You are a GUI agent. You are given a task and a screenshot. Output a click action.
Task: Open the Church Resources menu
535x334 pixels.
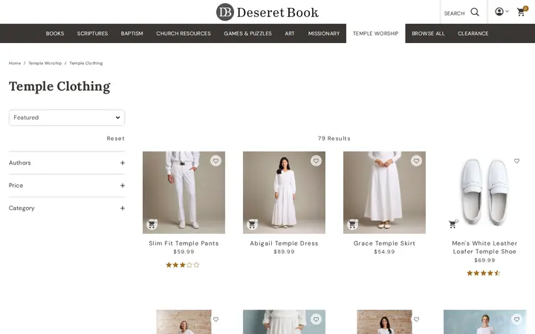(184, 33)
